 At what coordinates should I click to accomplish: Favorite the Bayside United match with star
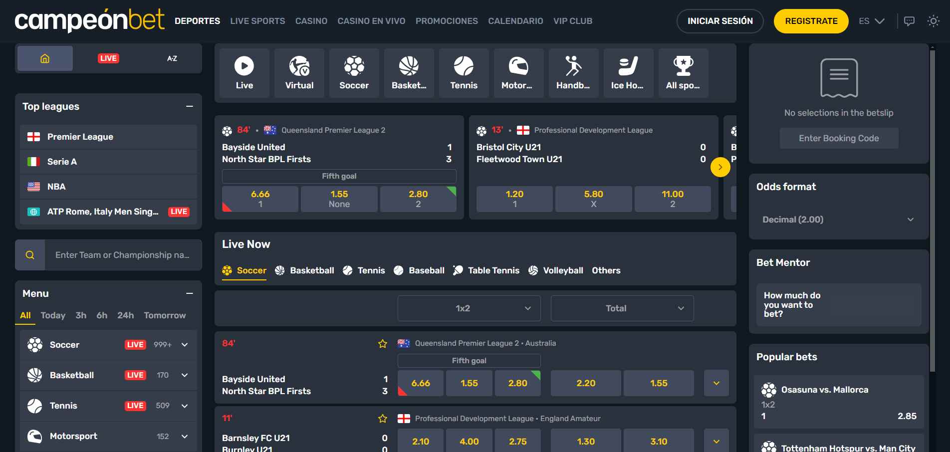tap(383, 344)
